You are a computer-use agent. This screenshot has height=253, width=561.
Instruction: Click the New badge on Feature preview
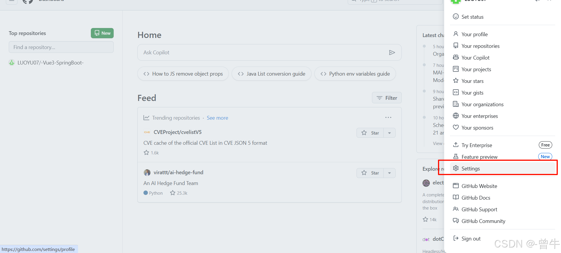(x=545, y=157)
